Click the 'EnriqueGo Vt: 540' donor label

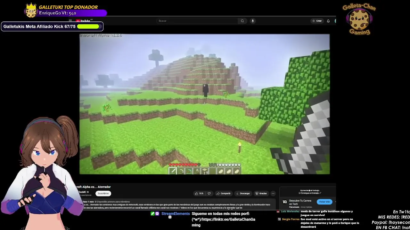pyautogui.click(x=58, y=13)
